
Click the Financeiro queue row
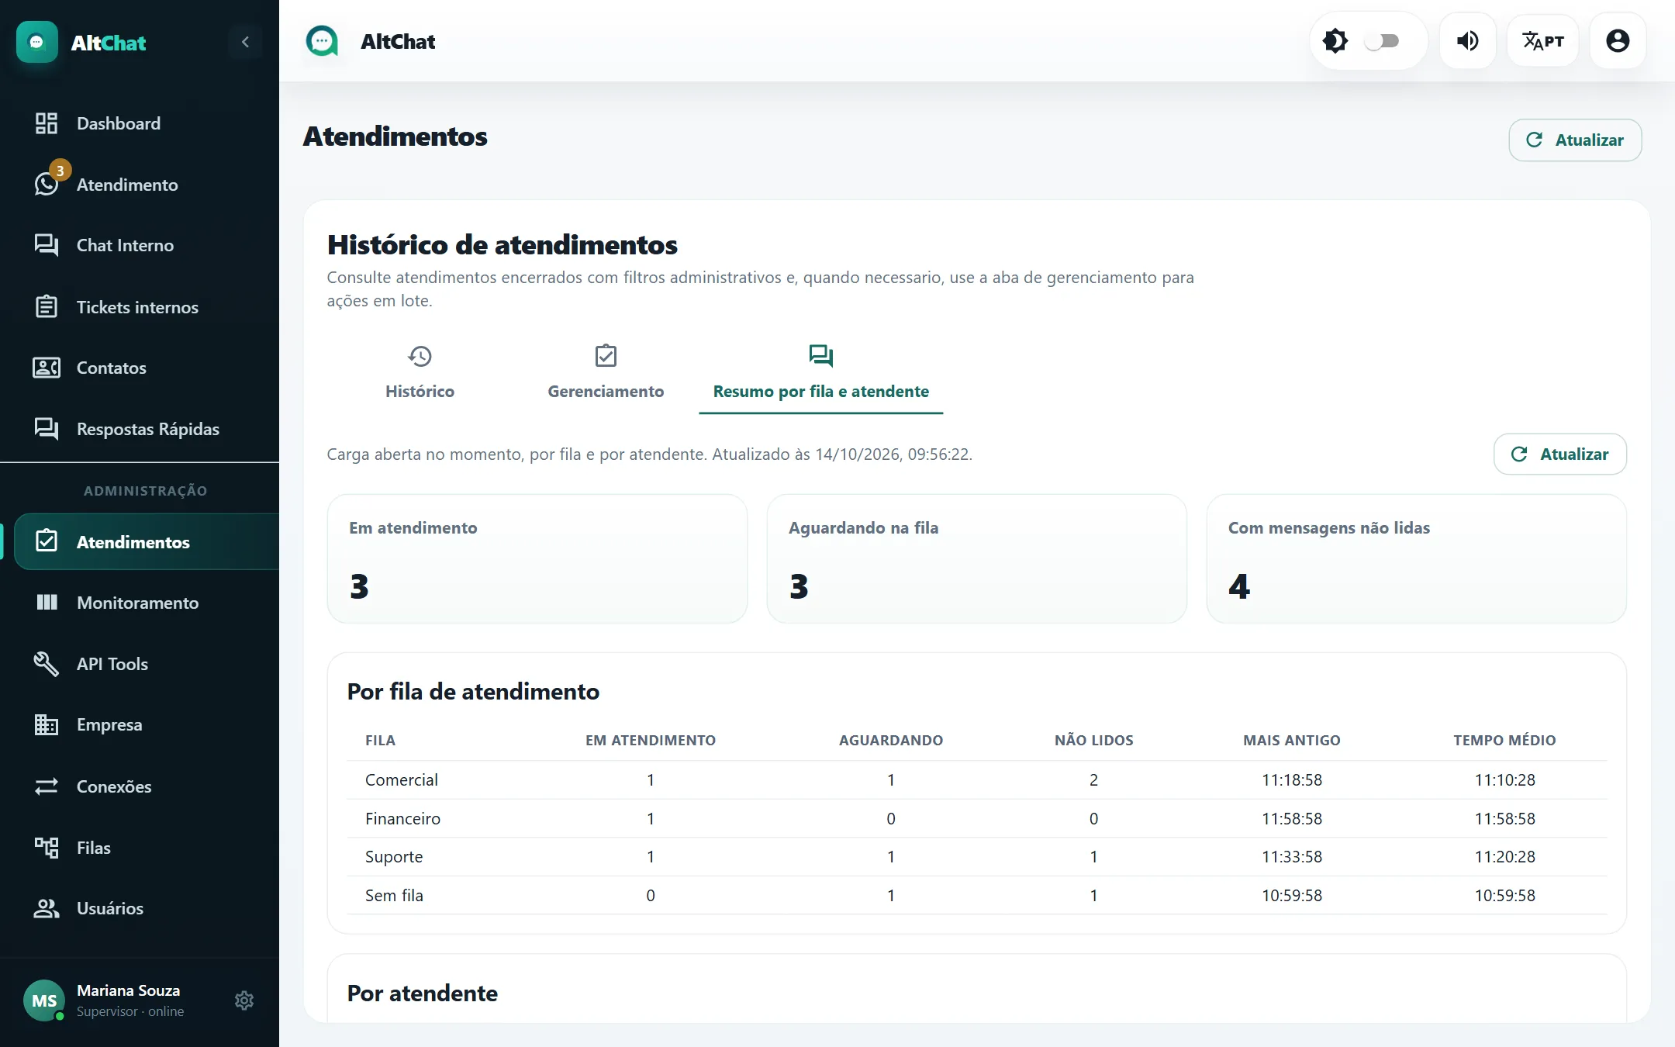point(977,819)
